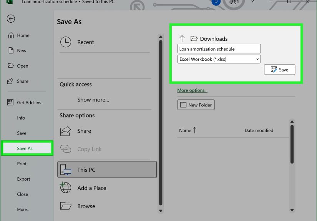Click the Open folder icon in sidebar
317x221 pixels.
pyautogui.click(x=10, y=65)
